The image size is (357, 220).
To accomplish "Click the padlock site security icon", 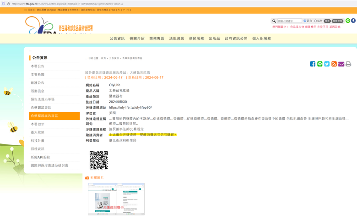I will click(x=8, y=4).
